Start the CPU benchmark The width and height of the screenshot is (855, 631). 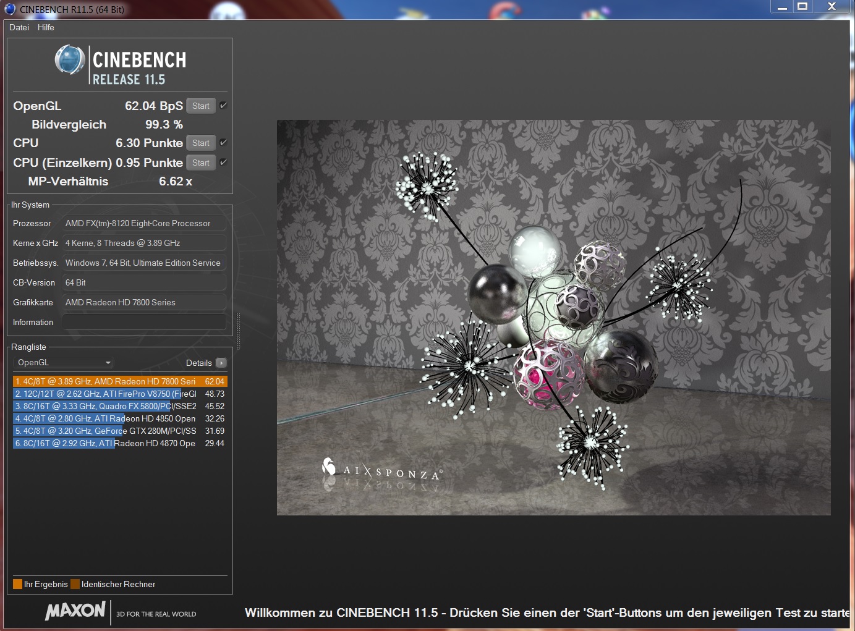pos(201,143)
